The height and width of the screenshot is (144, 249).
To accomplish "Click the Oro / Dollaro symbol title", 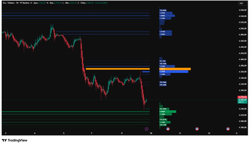I will pos(9,3).
